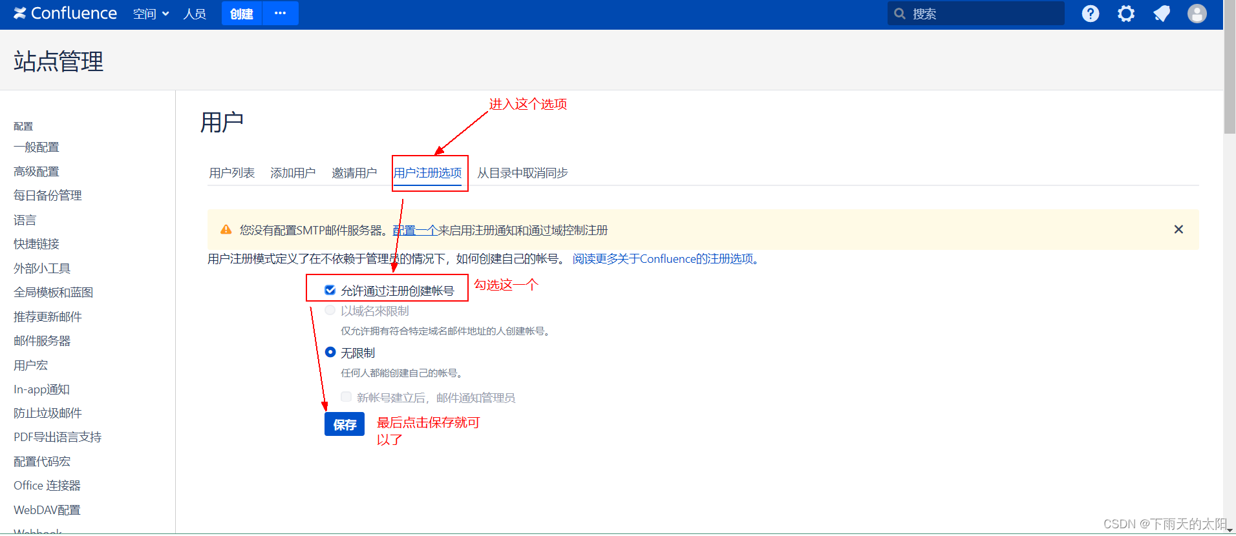Select the 以域名來限制 radio button
This screenshot has height=536, width=1236.
click(330, 310)
